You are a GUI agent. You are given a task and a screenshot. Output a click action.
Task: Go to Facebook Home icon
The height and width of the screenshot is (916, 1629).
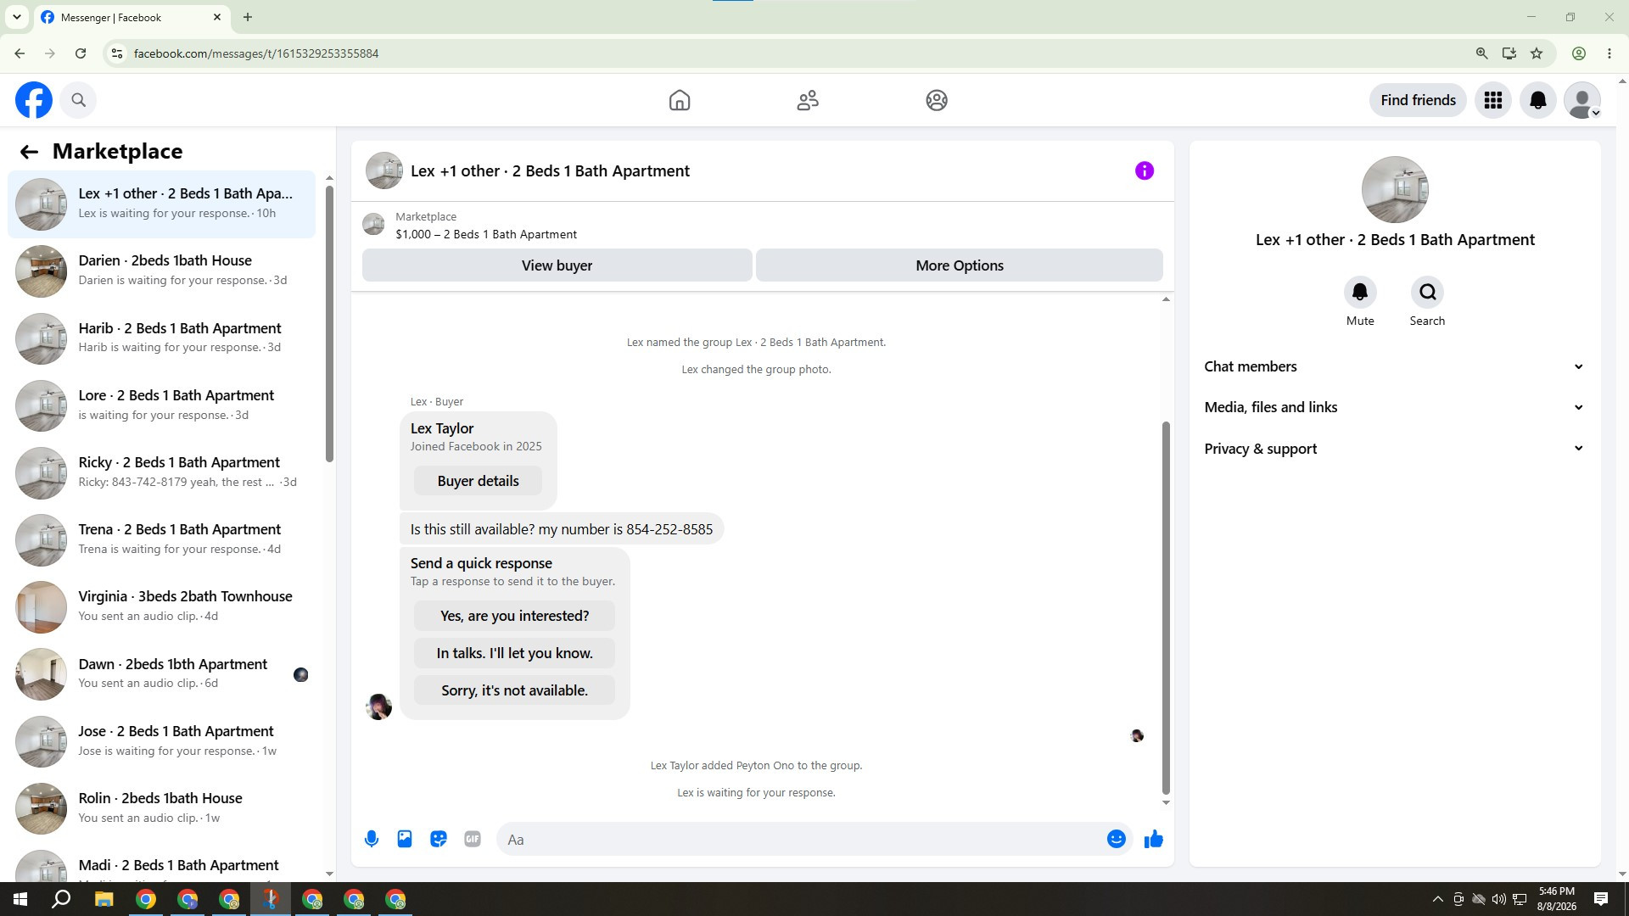pyautogui.click(x=680, y=100)
